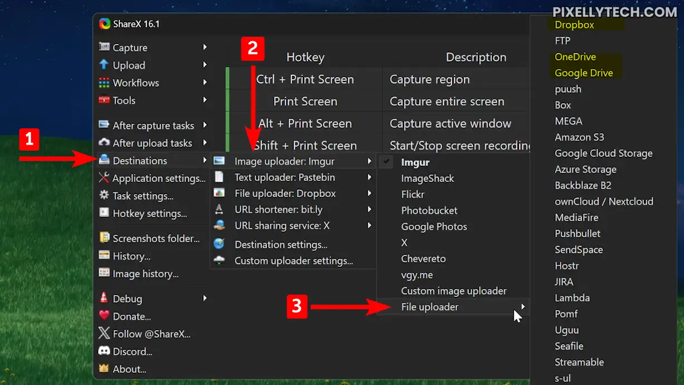684x385 pixels.
Task: Click the Hotkey settings keyboard icon
Action: (104, 213)
